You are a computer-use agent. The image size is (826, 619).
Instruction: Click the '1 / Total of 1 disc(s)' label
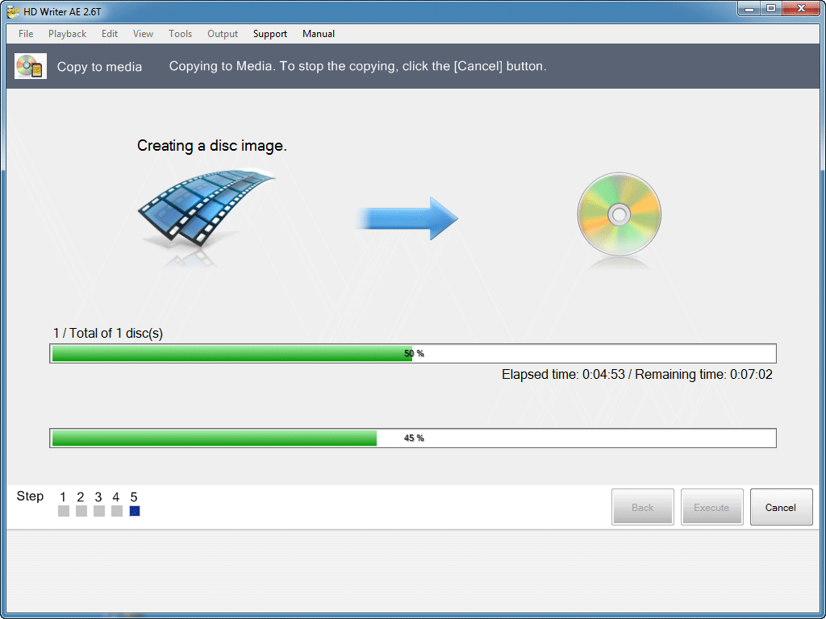[108, 333]
